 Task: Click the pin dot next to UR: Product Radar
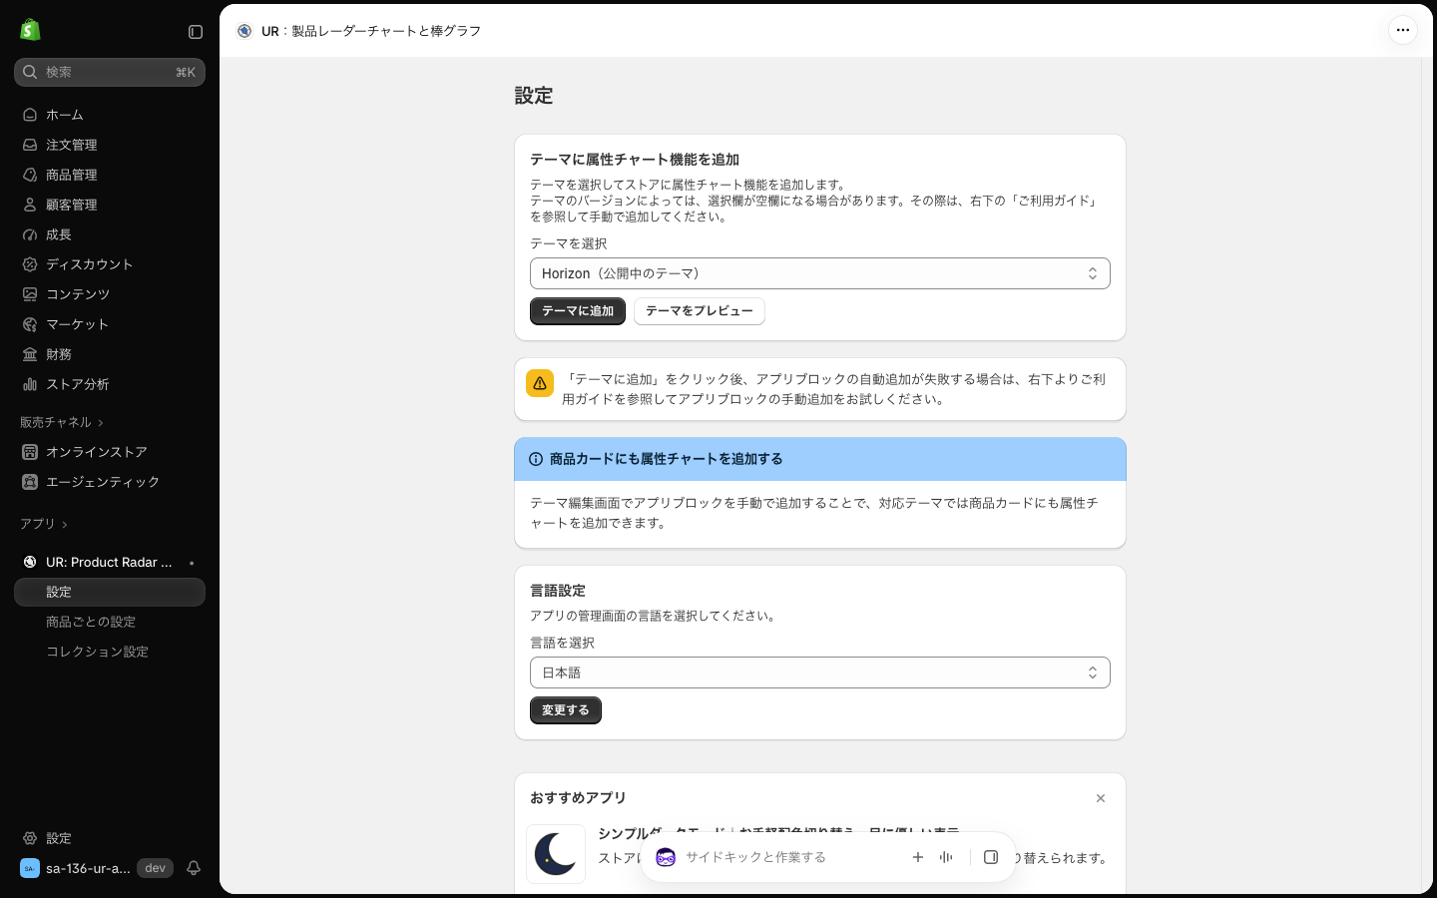click(x=192, y=563)
